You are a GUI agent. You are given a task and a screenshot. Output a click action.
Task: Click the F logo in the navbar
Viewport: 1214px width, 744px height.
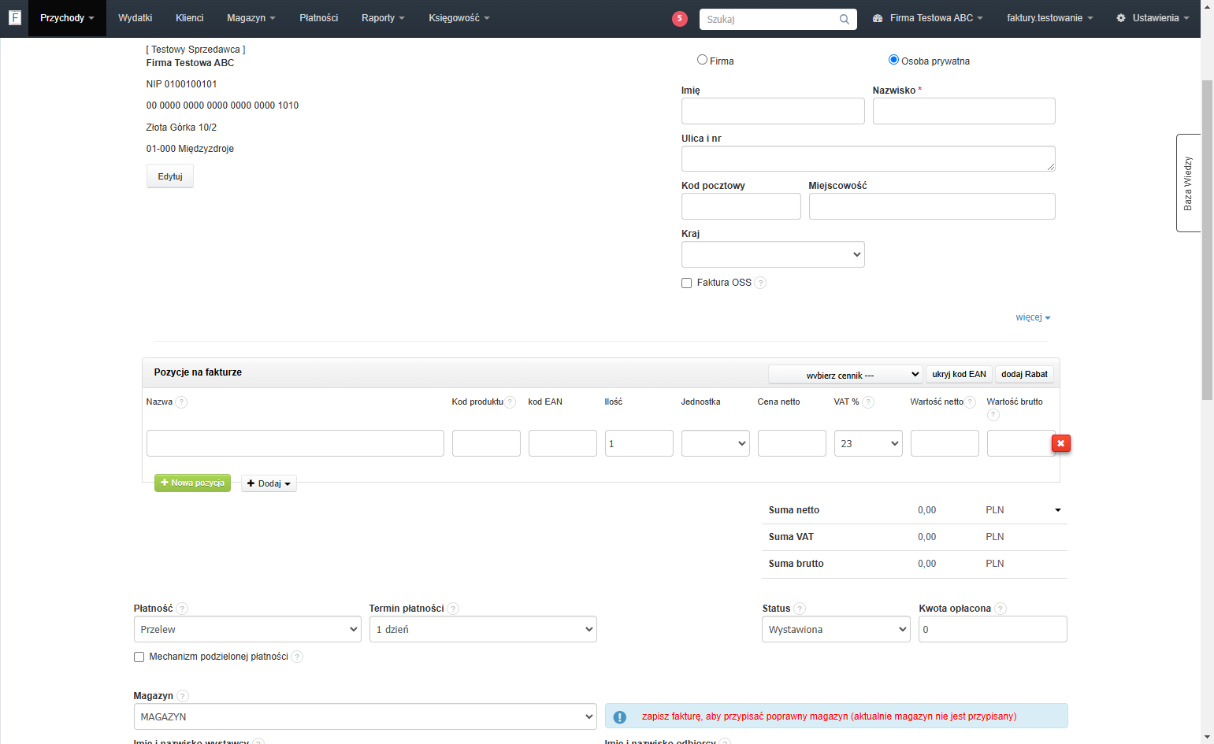[x=14, y=17]
